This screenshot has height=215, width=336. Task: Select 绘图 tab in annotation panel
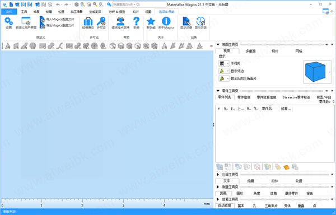(250, 181)
